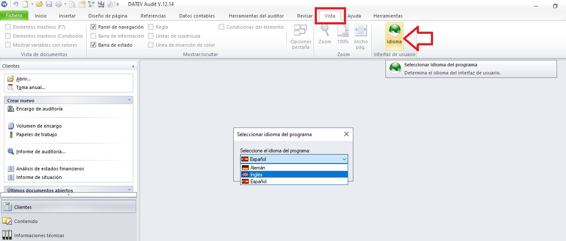566x241 pixels.
Task: Select Alemán in the language list
Action: point(294,168)
